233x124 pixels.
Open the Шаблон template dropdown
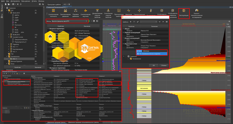tap(148, 22)
